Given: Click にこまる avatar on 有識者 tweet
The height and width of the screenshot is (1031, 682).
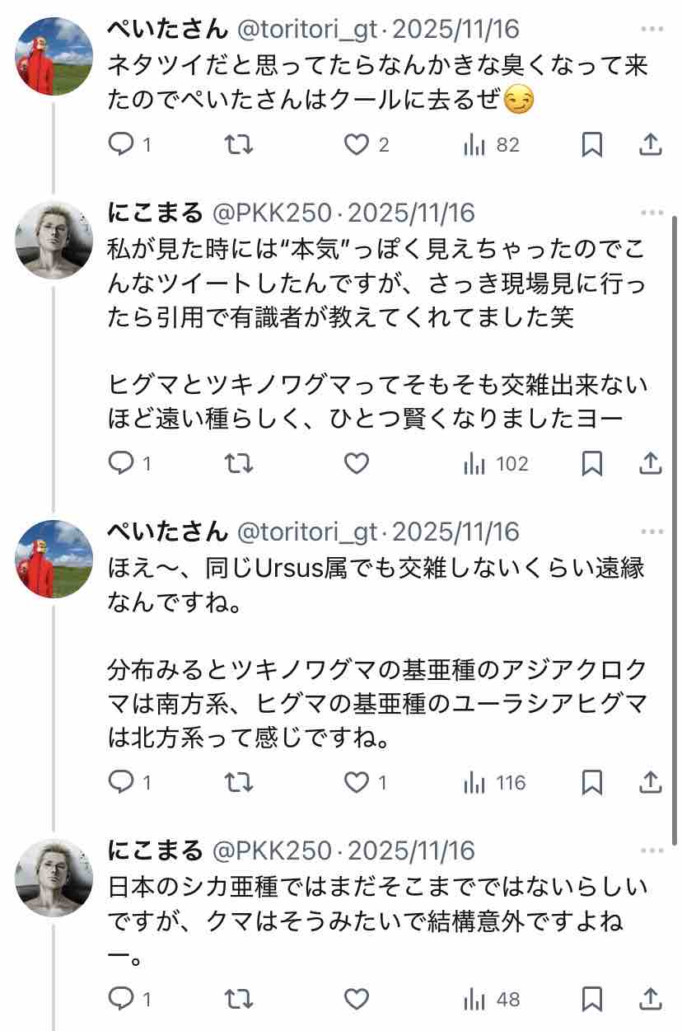Looking at the screenshot, I should pos(54,240).
